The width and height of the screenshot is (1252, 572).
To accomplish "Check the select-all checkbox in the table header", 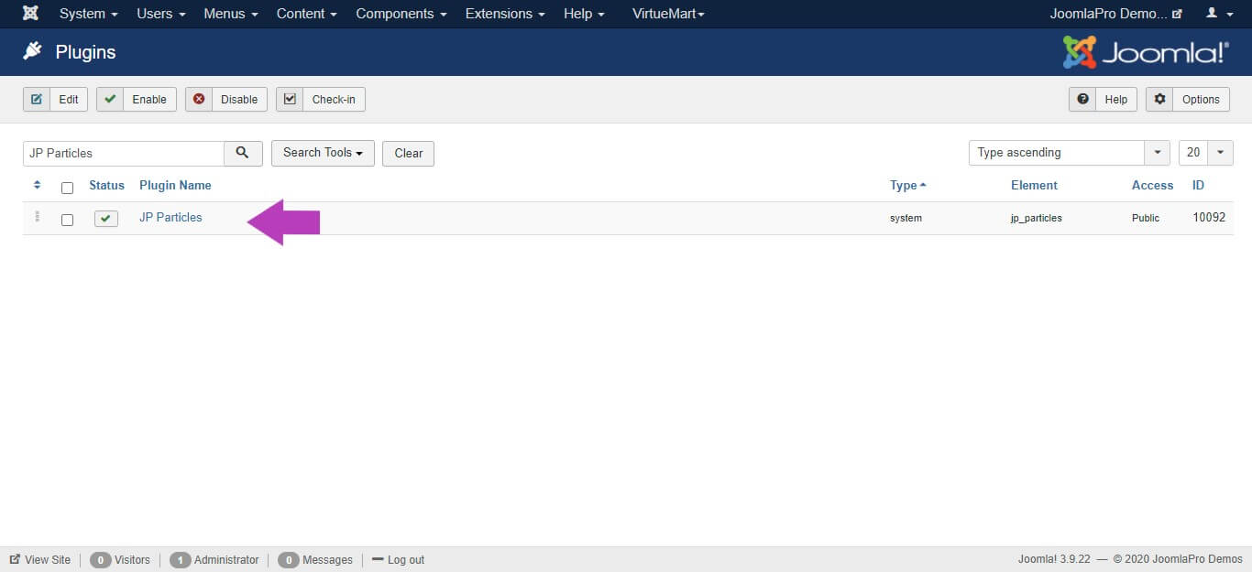I will click(x=67, y=188).
